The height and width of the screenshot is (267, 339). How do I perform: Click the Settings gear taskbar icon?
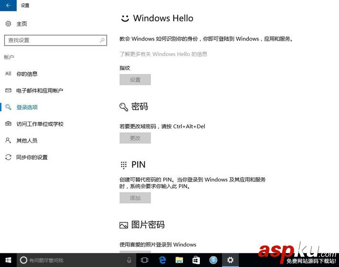tap(230, 260)
